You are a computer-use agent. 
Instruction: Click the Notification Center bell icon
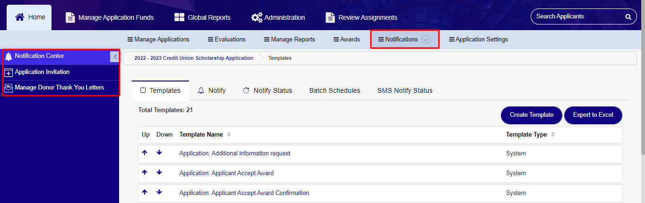click(x=9, y=57)
